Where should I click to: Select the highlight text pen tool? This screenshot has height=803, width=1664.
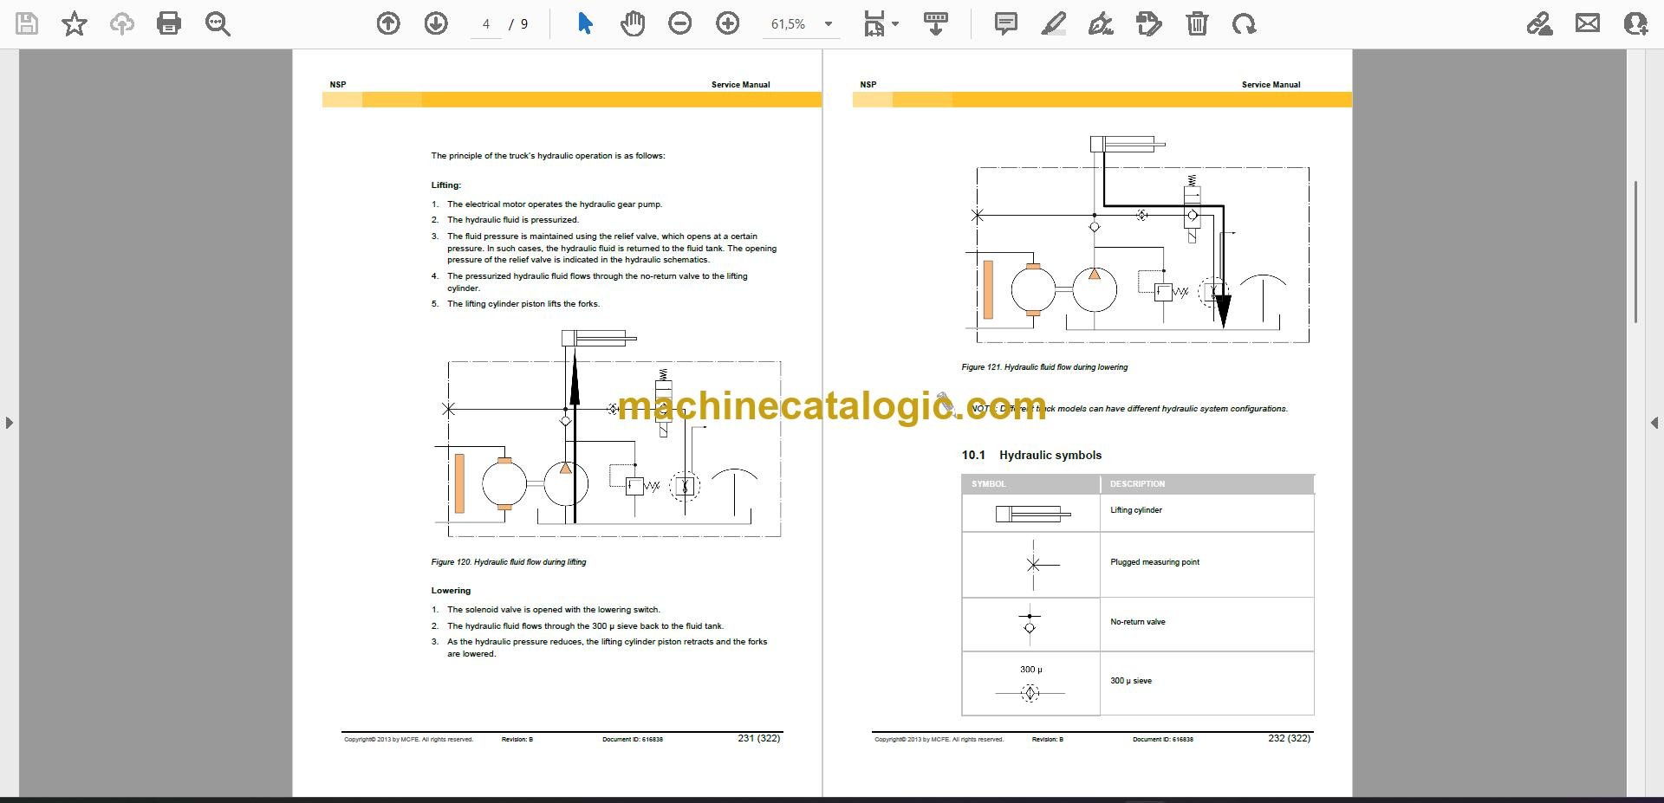[1053, 24]
